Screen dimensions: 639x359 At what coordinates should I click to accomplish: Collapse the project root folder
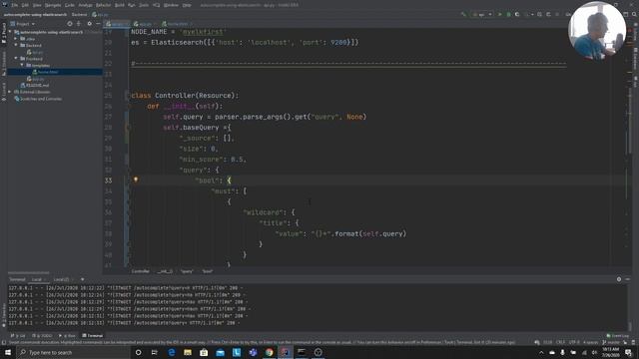coord(10,32)
